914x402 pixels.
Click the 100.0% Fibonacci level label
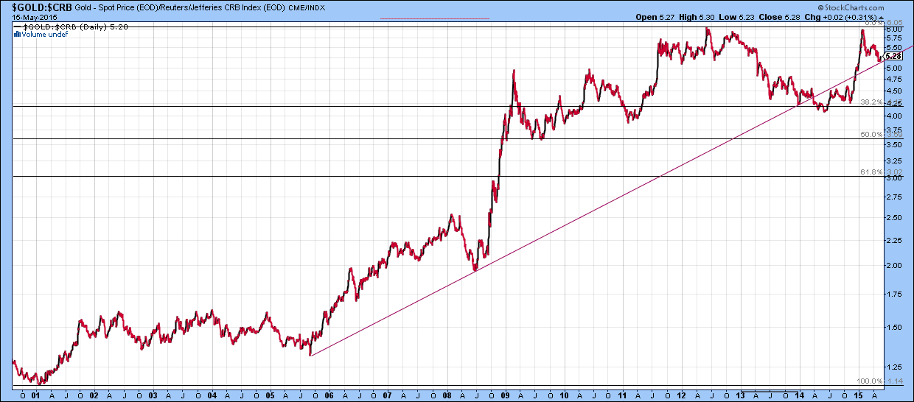(870, 381)
